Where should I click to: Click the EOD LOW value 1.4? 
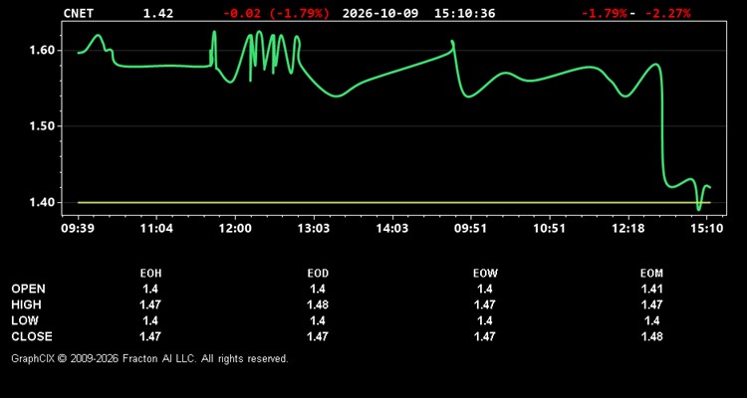[x=318, y=320]
